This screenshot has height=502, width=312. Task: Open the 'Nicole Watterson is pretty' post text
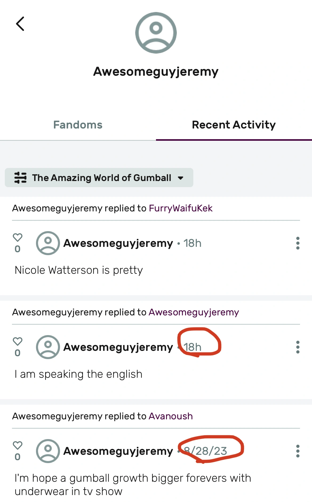[79, 270]
